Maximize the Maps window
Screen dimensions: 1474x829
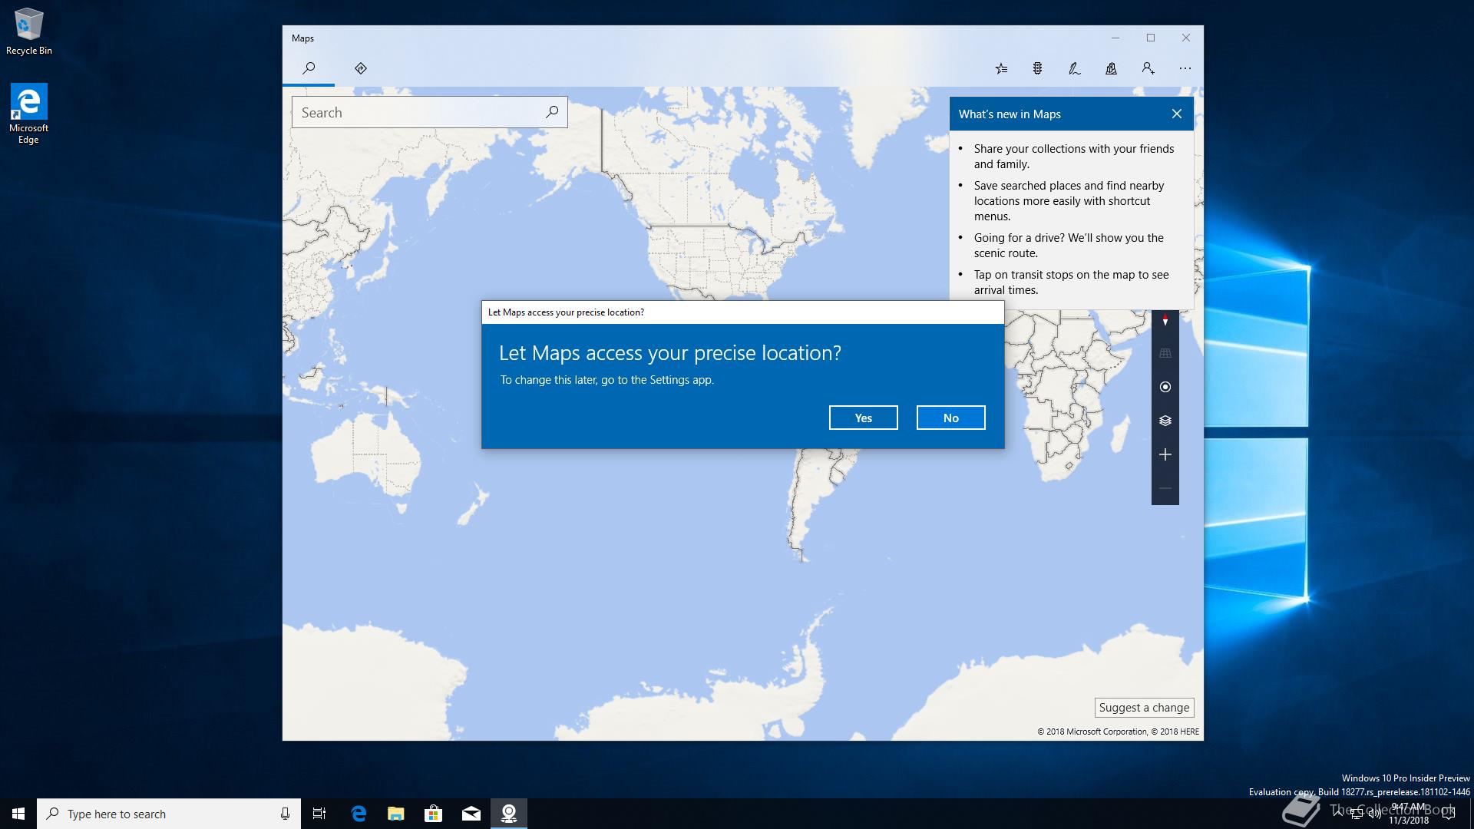pos(1151,38)
